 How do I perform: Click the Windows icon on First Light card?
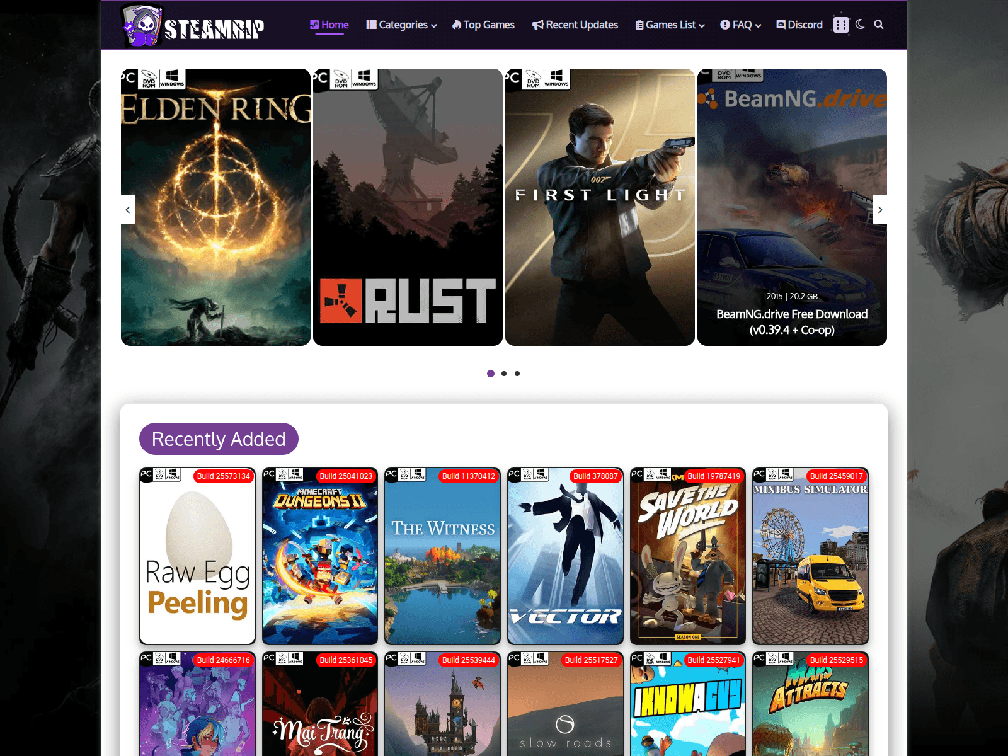[x=556, y=79]
